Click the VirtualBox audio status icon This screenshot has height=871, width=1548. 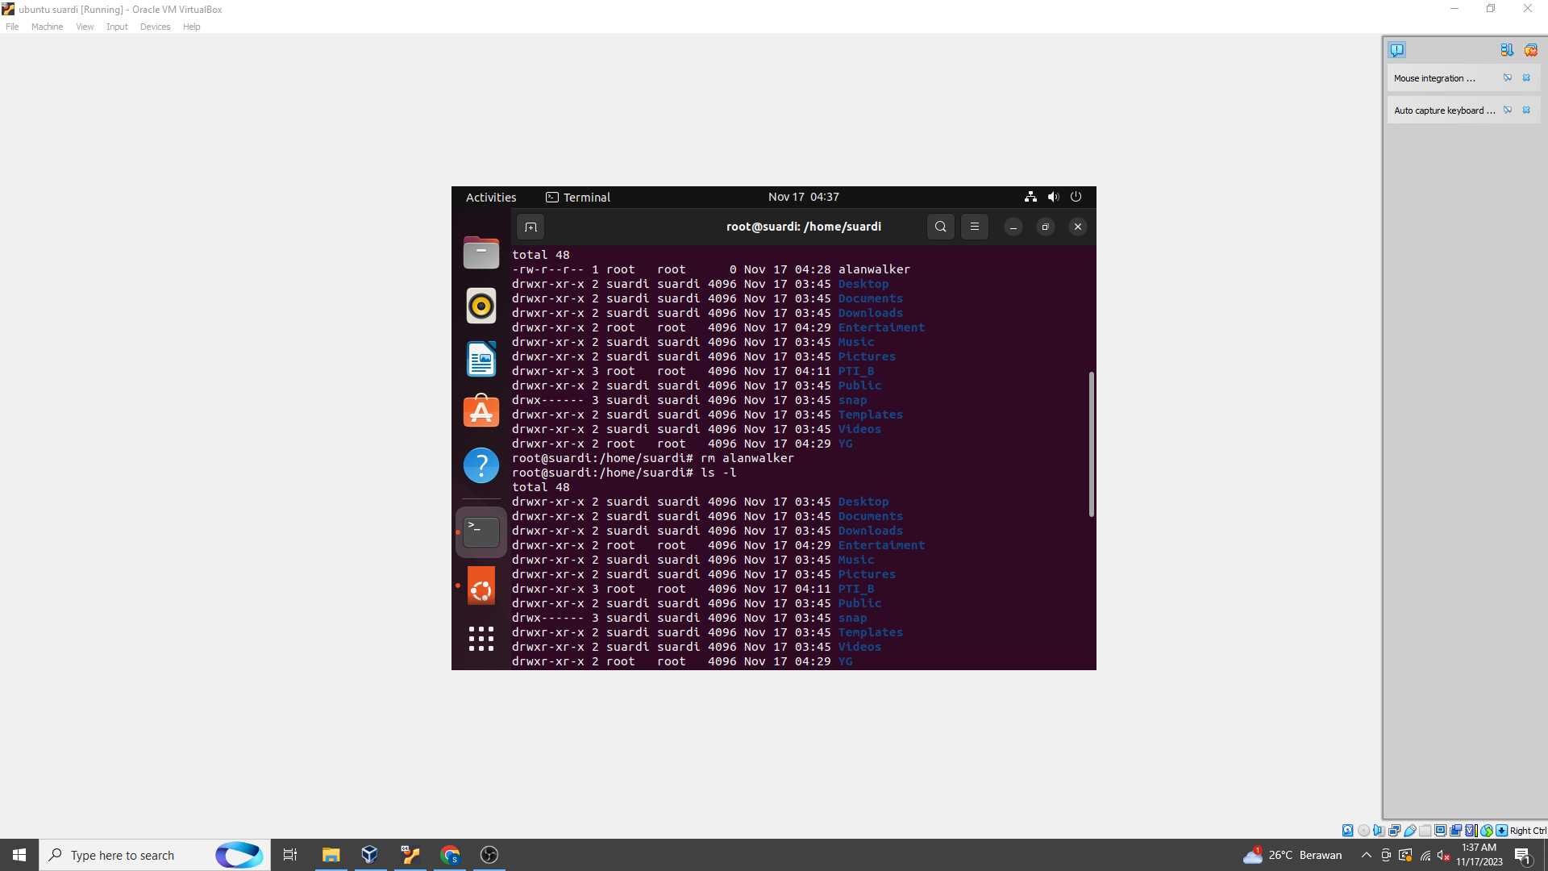pyautogui.click(x=1379, y=831)
